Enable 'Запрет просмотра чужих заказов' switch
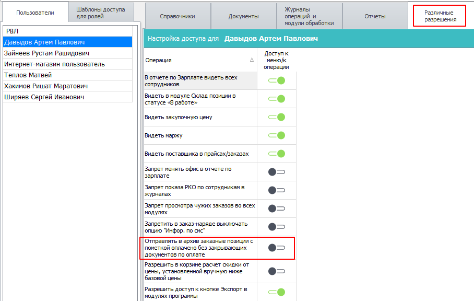The image size is (474, 301). (277, 209)
